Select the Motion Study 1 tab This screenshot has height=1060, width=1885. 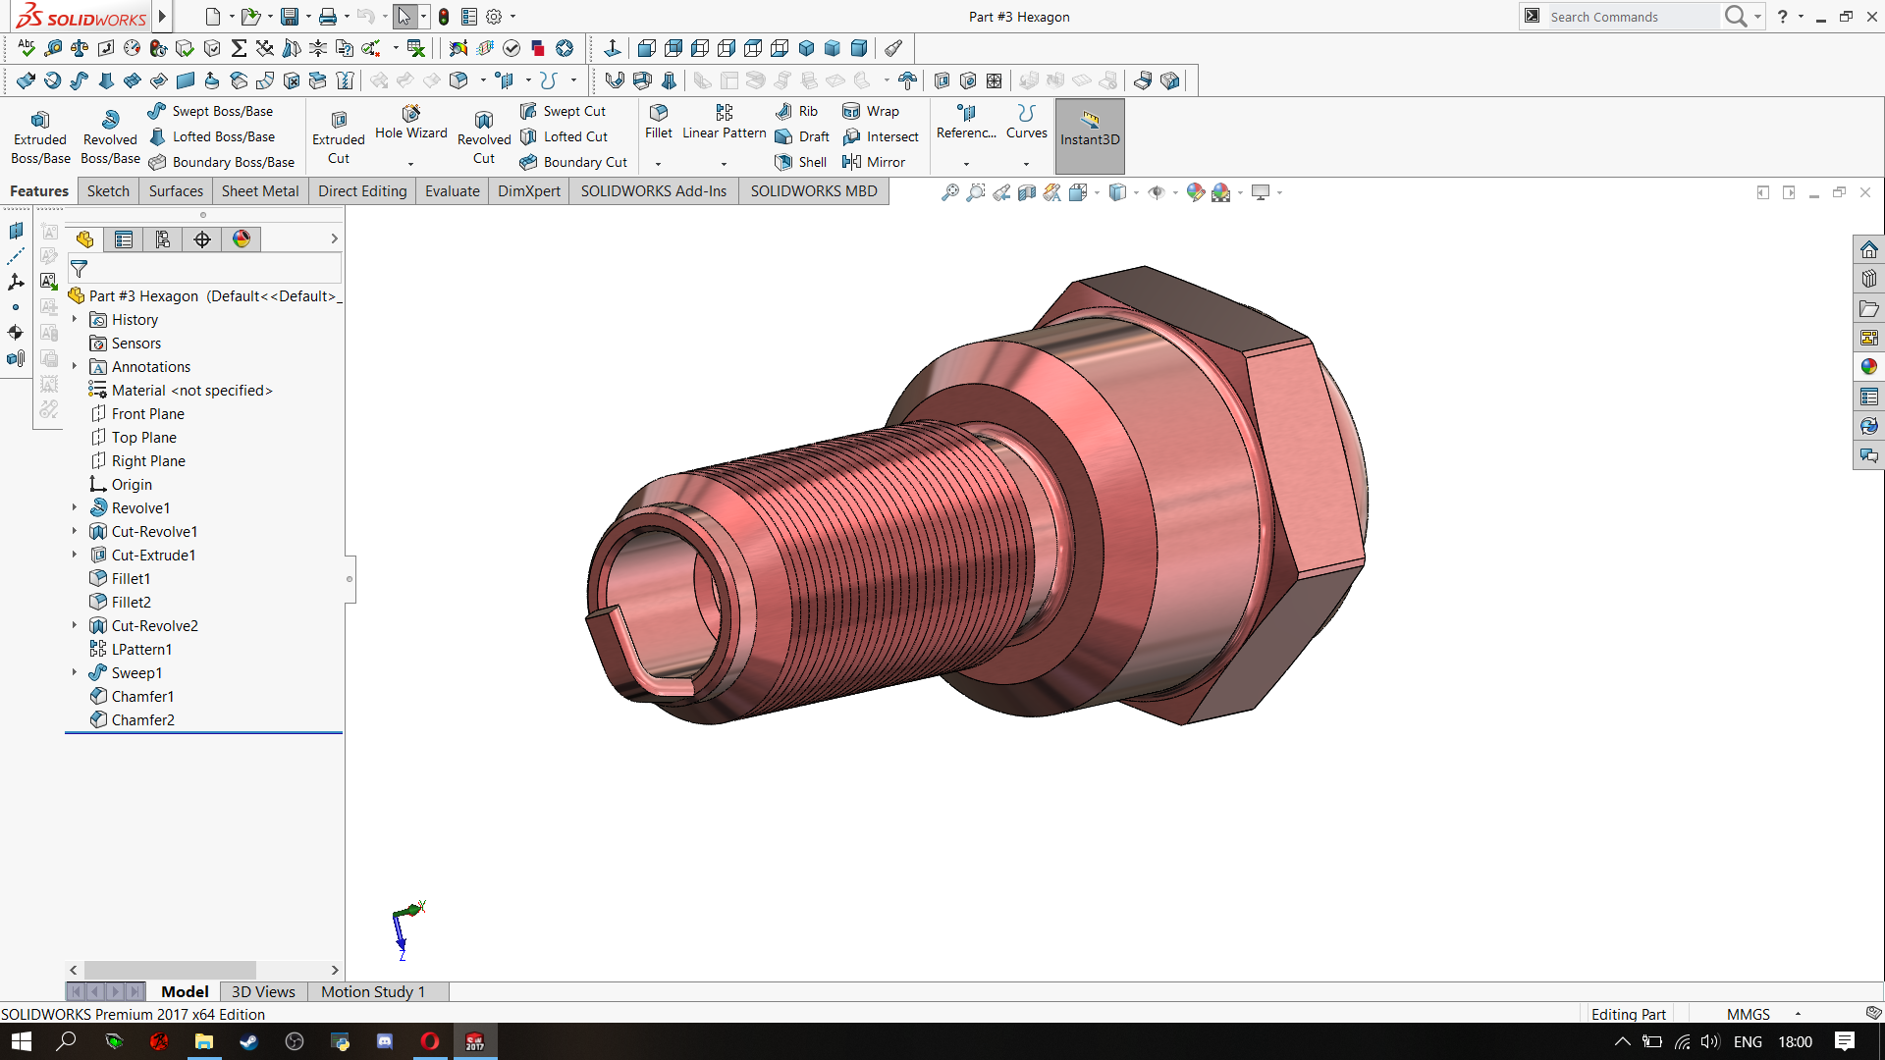pos(373,991)
